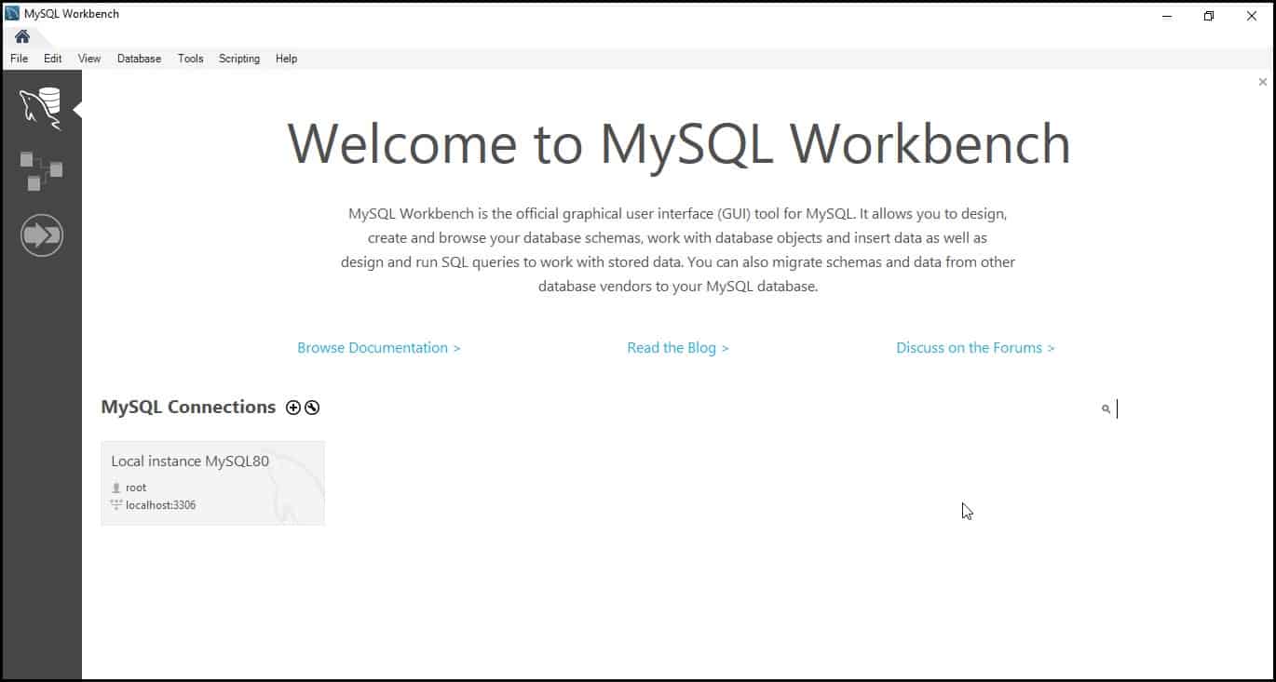
Task: Open the Tools menu
Action: click(190, 59)
